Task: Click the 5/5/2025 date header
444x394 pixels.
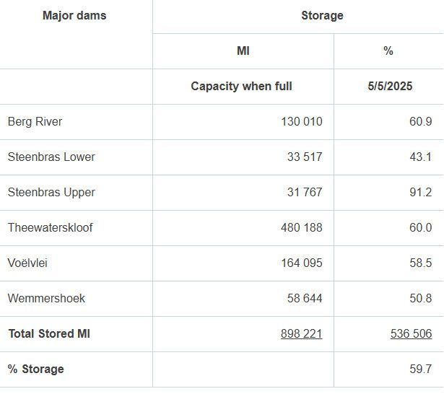Action: [390, 86]
